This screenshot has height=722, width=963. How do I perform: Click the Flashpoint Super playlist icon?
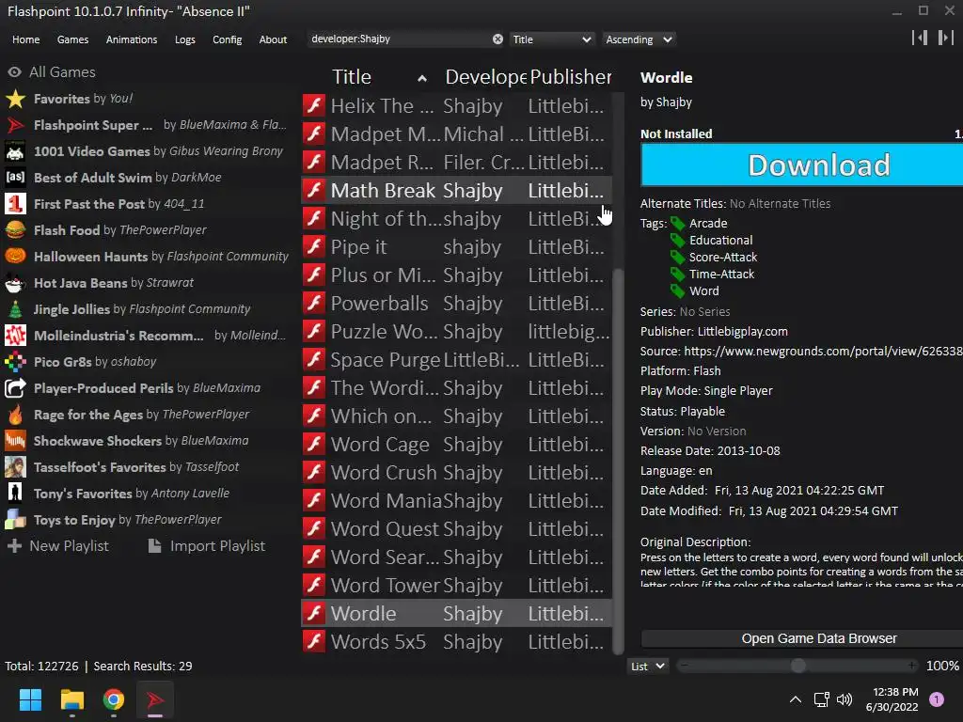(15, 125)
